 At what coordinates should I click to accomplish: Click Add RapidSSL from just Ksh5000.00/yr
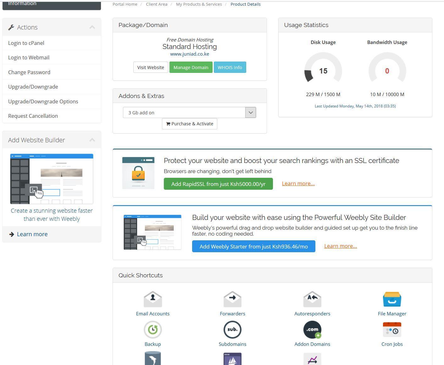tap(218, 184)
